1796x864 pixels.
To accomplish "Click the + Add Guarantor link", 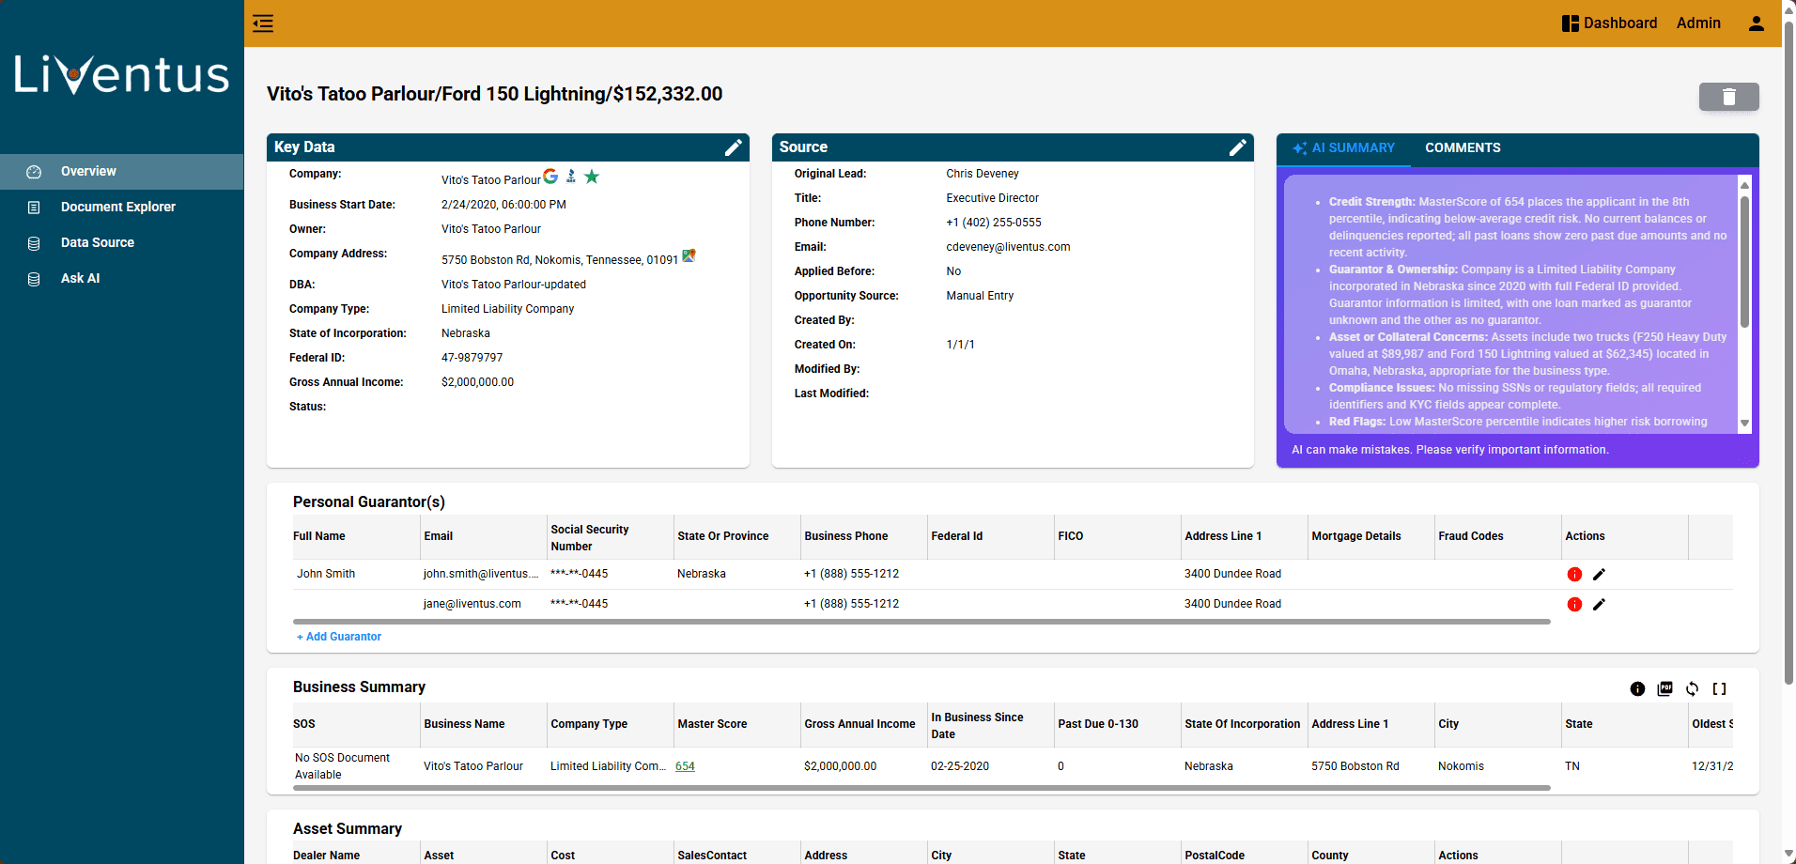I will pyautogui.click(x=339, y=637).
